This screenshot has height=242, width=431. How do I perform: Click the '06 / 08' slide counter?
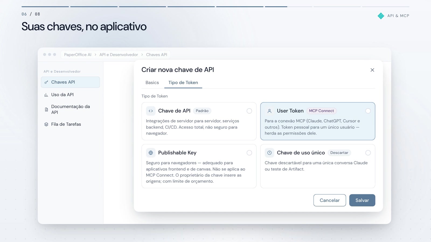pyautogui.click(x=31, y=14)
